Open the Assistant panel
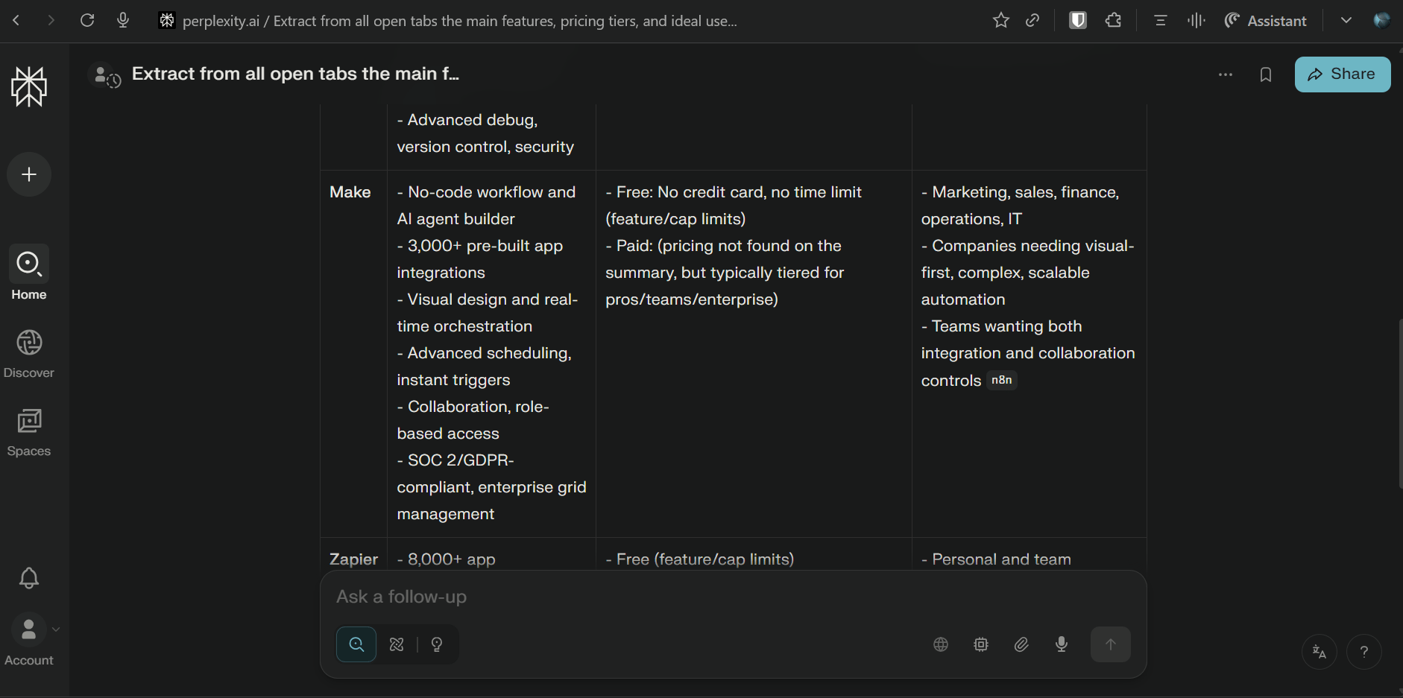Screen dimensions: 1403x698 tap(1266, 21)
